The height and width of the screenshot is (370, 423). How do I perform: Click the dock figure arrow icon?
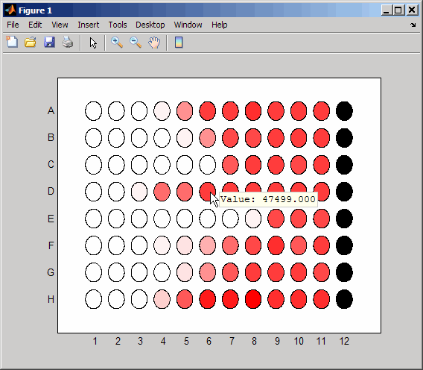pos(413,25)
